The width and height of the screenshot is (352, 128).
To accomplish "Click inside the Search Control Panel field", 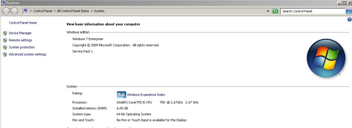I will pyautogui.click(x=313, y=11).
